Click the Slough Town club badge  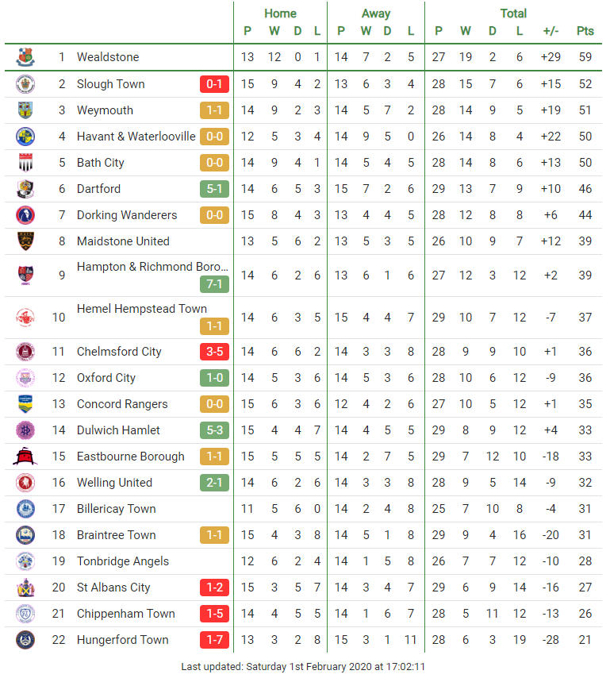pos(25,84)
